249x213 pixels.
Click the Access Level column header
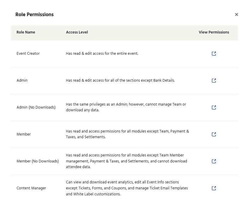point(77,32)
